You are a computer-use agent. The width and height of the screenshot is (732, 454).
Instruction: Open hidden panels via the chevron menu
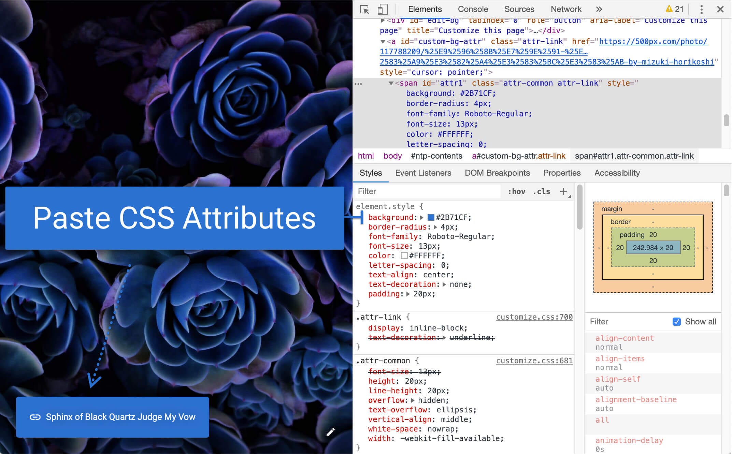(599, 9)
